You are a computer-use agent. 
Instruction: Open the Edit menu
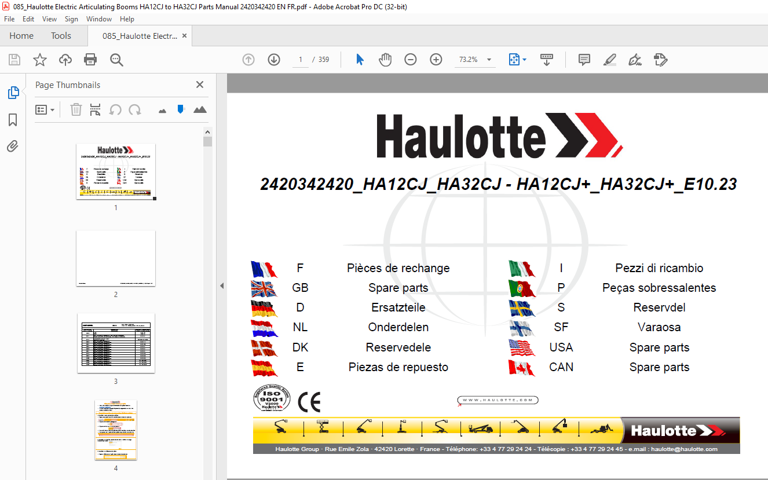point(28,19)
